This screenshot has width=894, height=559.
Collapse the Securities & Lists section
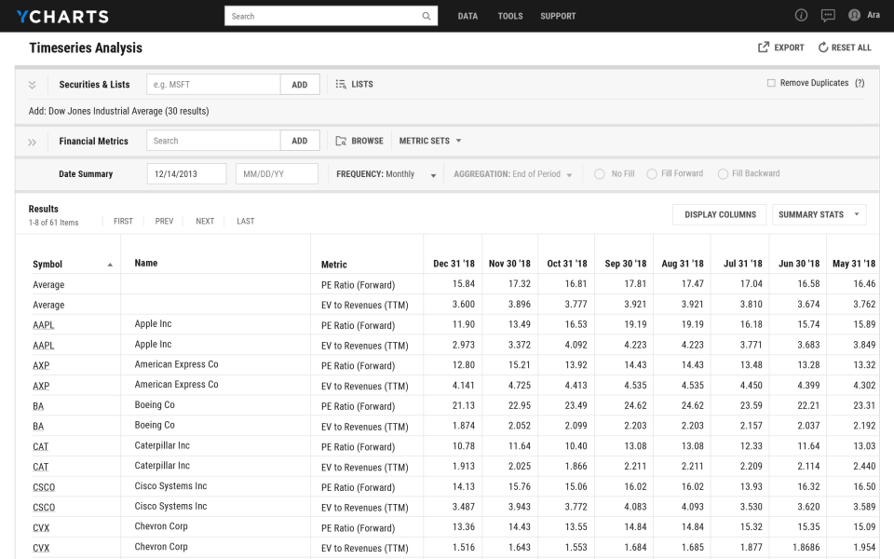33,84
